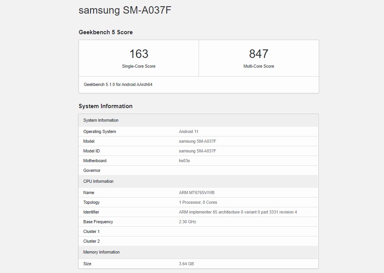Select the 'samsung SM-A037F' value in Model row
Viewport: 384px width, 273px height.
click(x=197, y=141)
